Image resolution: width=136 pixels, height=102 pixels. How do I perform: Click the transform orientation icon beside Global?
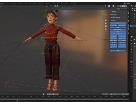click(43, 6)
